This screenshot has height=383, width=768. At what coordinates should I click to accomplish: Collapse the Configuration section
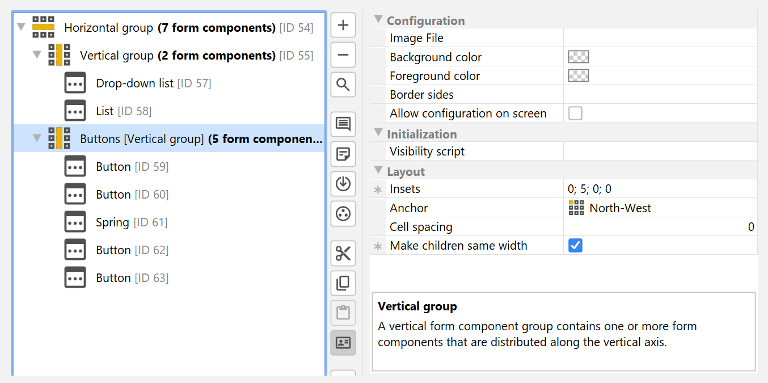coord(378,20)
